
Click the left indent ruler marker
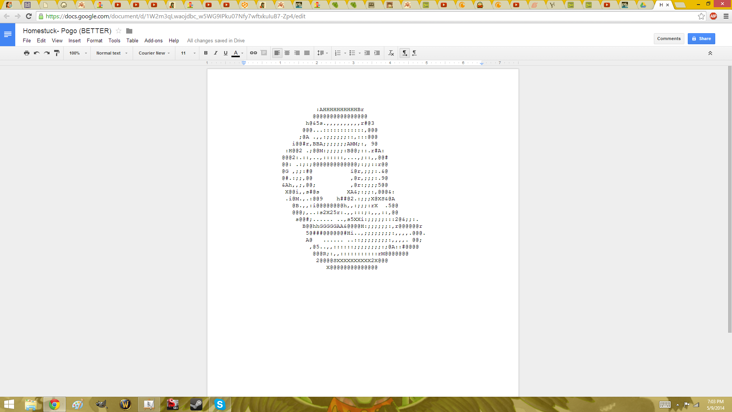point(244,63)
